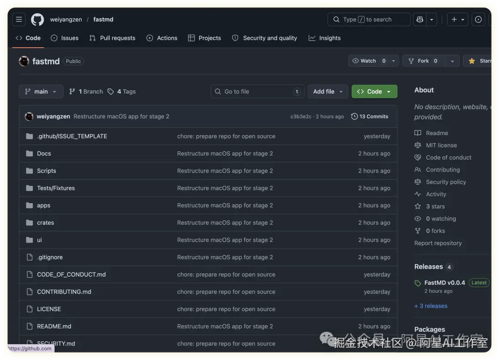The width and height of the screenshot is (499, 360).
Task: Open the fastmd breadcrumb link
Action: [x=103, y=19]
